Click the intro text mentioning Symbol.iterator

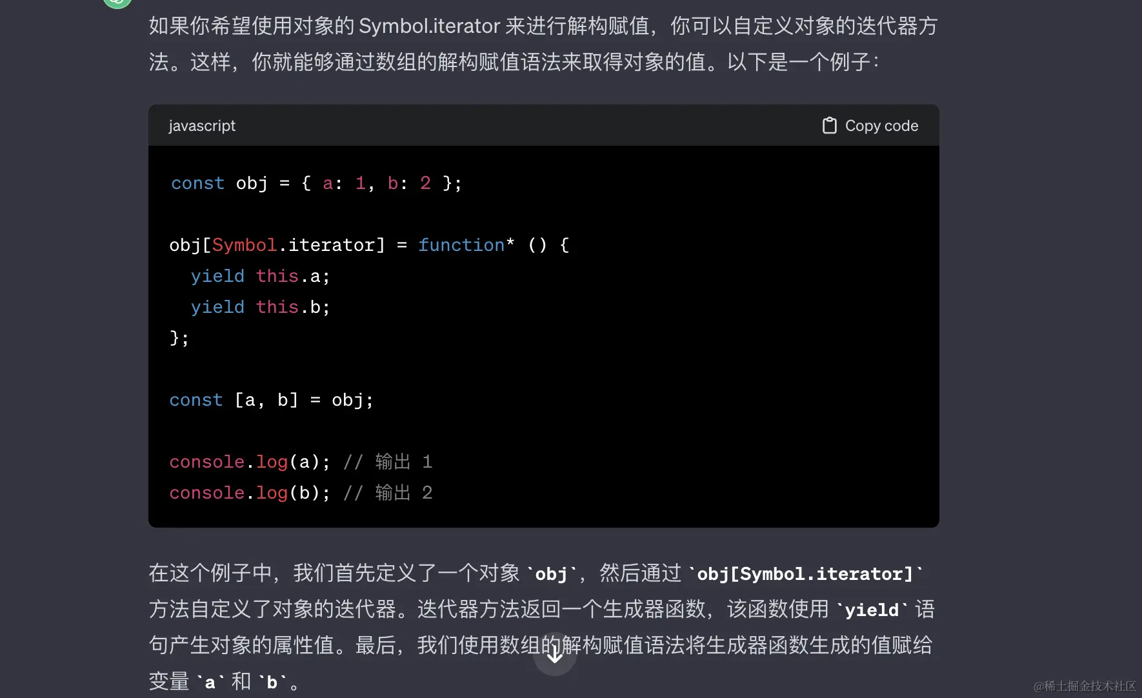[543, 44]
